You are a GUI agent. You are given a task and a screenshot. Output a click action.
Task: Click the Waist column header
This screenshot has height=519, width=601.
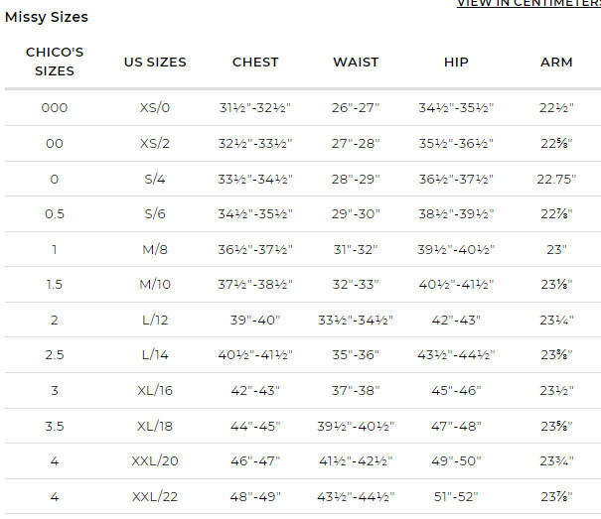pyautogui.click(x=356, y=63)
